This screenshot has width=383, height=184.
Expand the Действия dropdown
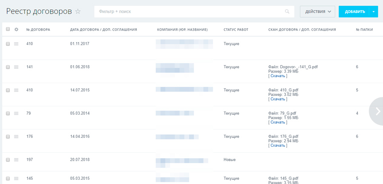[x=317, y=12]
